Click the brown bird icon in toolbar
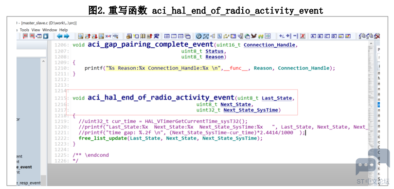The image size is (394, 189). (x=254, y=36)
